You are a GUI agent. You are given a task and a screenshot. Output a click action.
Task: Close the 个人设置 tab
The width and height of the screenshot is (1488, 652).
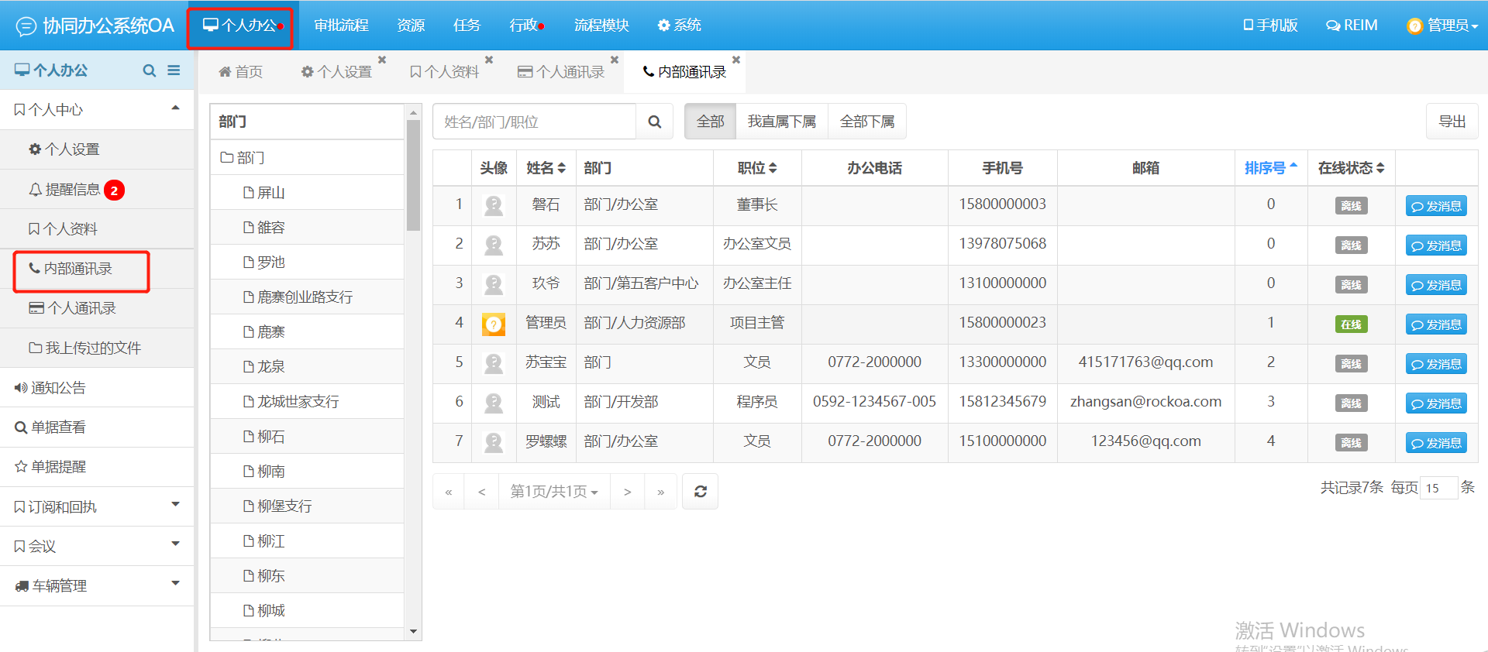(x=382, y=60)
